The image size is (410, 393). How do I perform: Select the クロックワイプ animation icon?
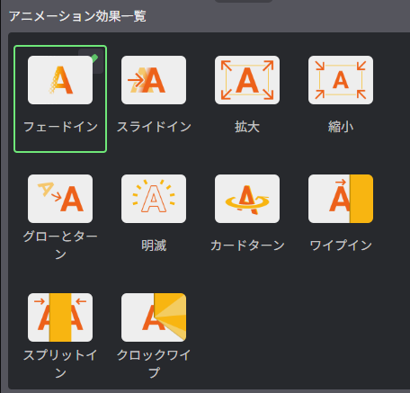pos(154,317)
